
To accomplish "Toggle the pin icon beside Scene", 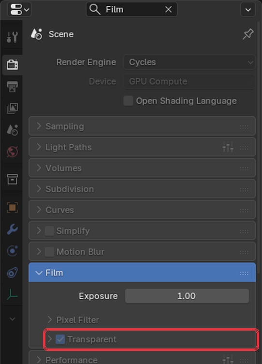I will click(x=248, y=34).
